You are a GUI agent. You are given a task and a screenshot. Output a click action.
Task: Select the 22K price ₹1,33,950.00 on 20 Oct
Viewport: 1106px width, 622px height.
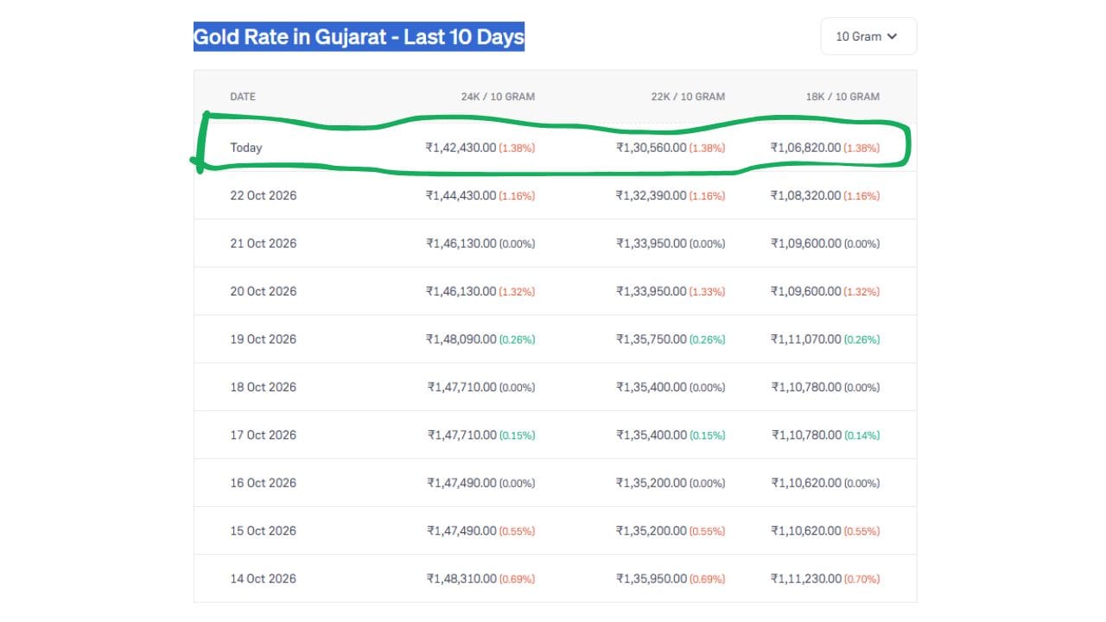click(x=652, y=291)
